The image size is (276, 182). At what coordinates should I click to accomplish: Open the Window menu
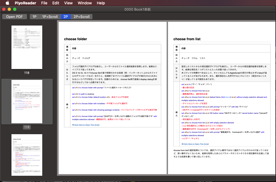click(85, 3)
